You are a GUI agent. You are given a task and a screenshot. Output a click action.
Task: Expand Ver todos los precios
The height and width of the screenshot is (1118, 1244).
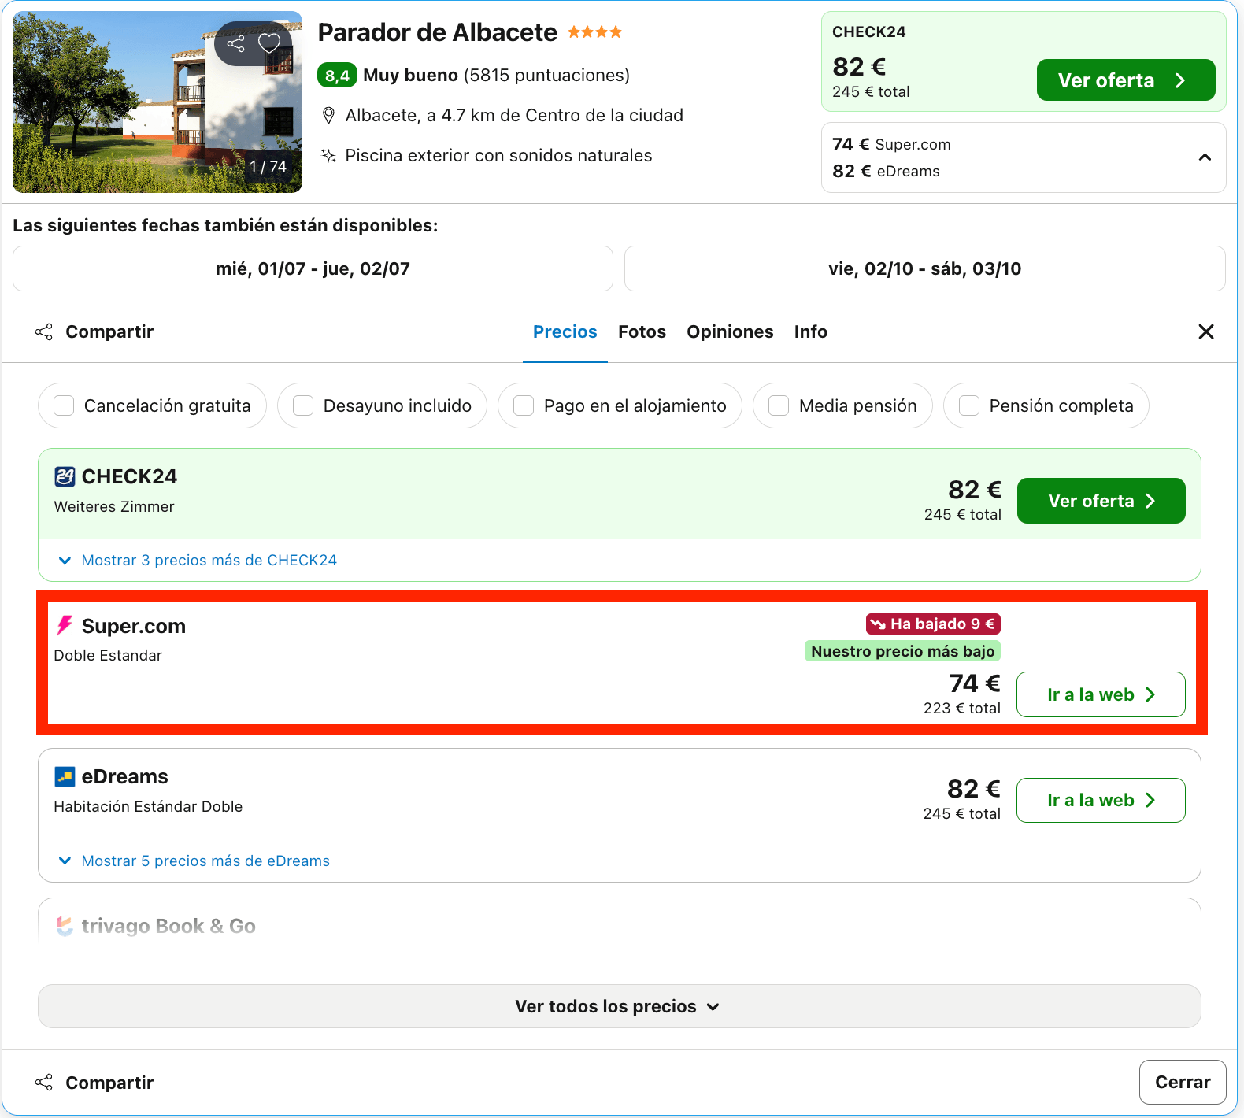(619, 1006)
